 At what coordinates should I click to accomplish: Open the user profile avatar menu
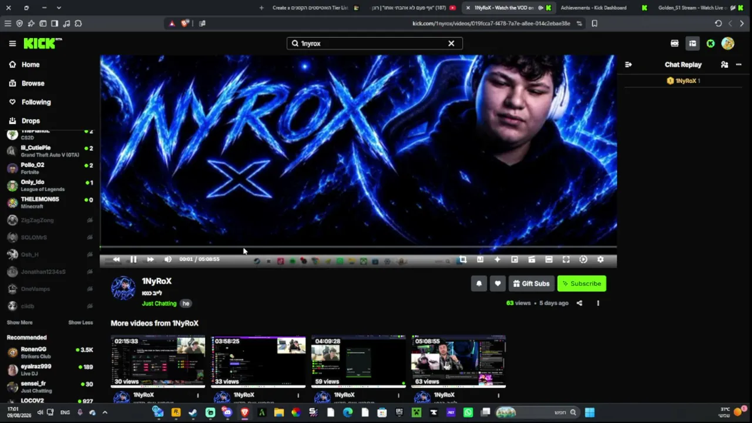pos(728,43)
